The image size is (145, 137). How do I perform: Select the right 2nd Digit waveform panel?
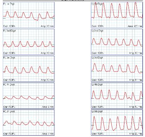click(29, 42)
